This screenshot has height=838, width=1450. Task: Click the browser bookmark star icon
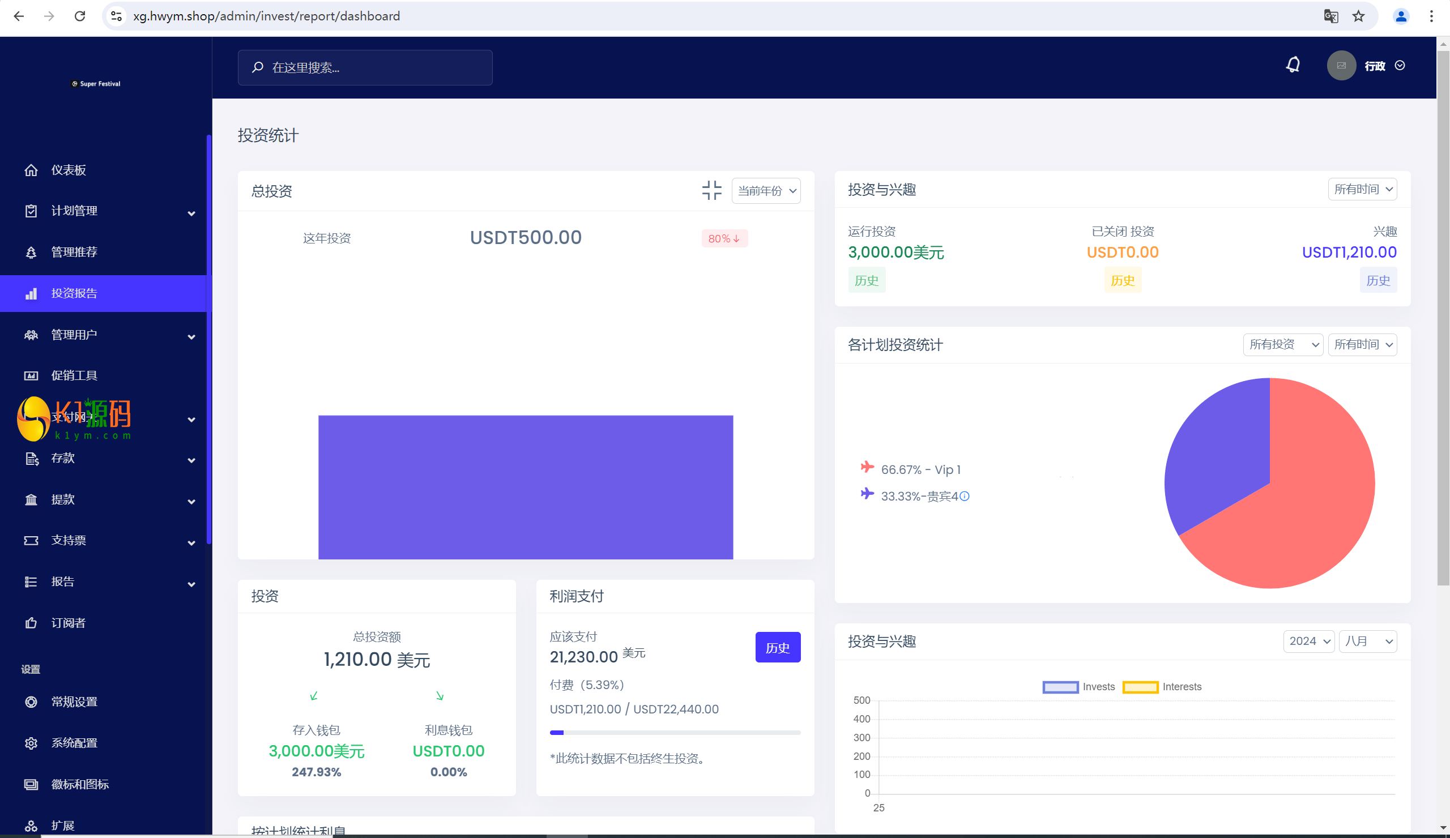[1358, 16]
